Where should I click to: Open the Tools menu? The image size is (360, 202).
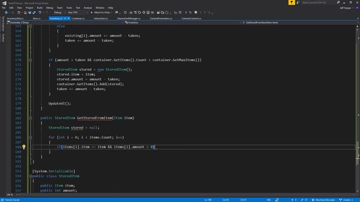coord(69,8)
